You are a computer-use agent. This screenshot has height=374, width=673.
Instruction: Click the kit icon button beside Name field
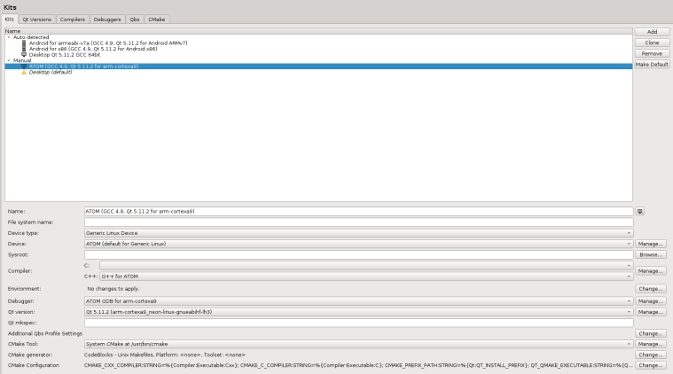[x=640, y=211]
